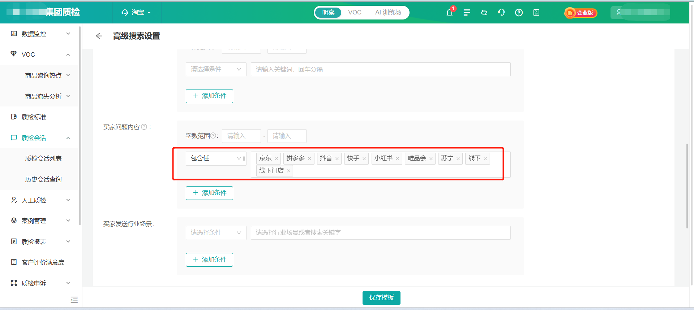Screen dimensions: 694x310
Task: Click minimum 字数范围 input field
Action: [x=241, y=136]
